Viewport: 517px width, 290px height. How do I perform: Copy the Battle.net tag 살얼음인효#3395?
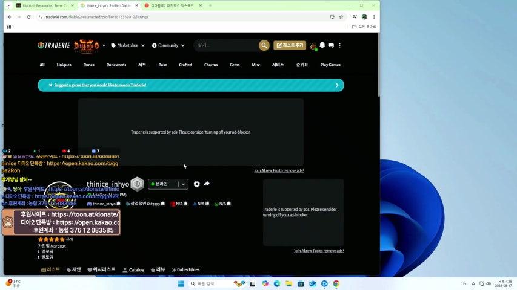162,204
